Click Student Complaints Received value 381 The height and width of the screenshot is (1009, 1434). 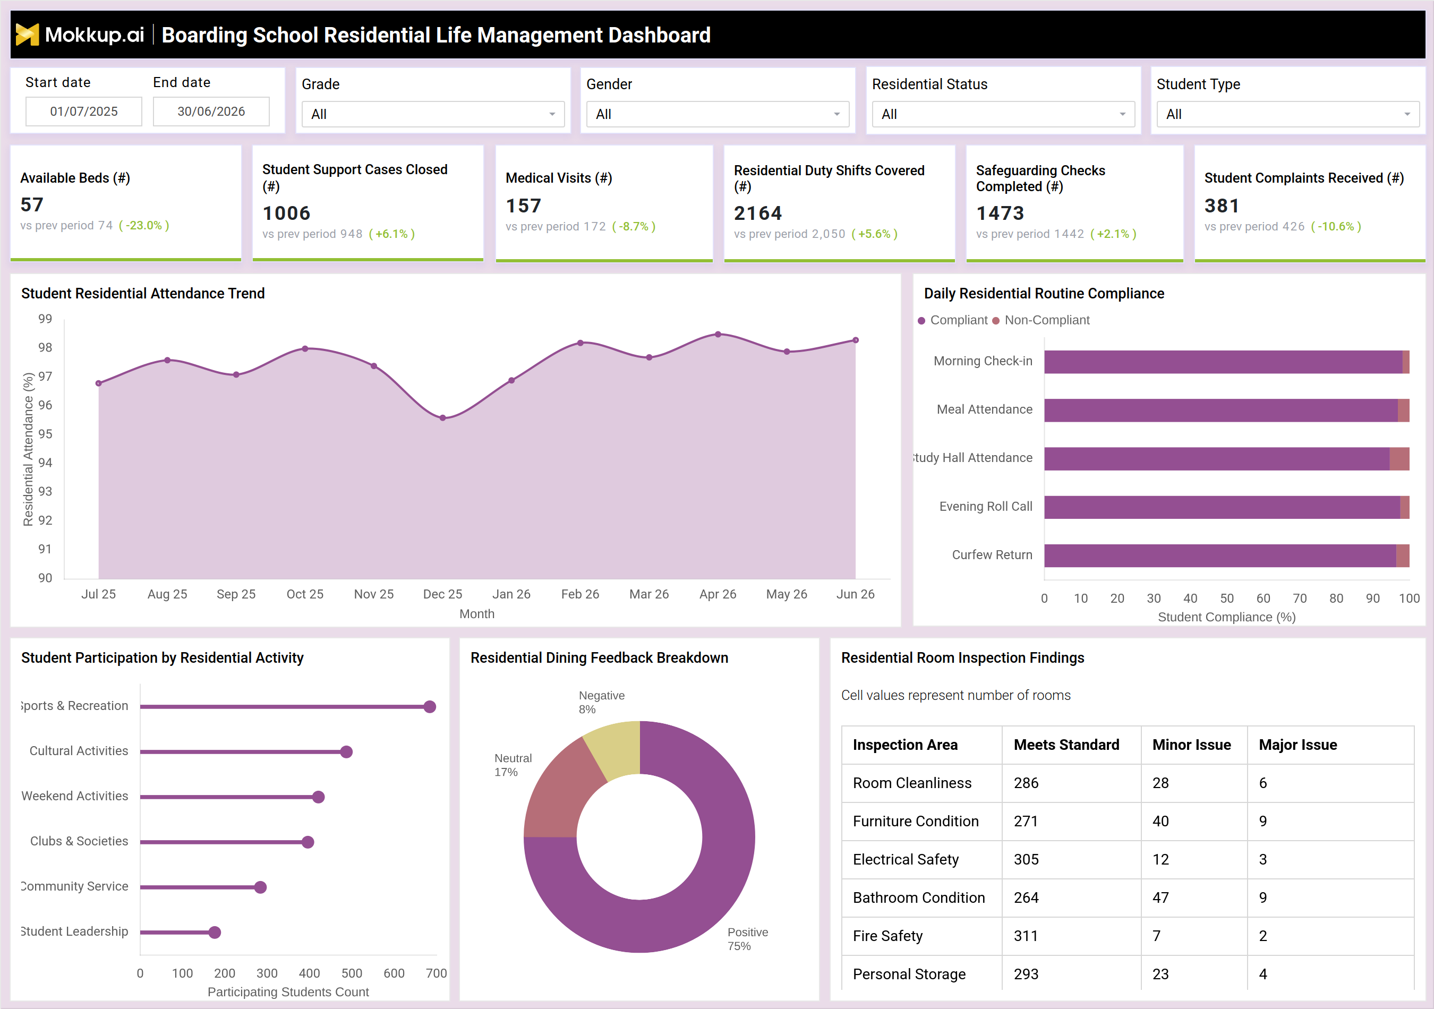1222,206
